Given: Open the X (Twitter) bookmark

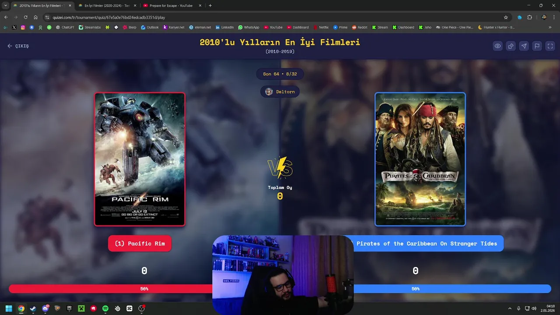Looking at the screenshot, I should pos(14,27).
